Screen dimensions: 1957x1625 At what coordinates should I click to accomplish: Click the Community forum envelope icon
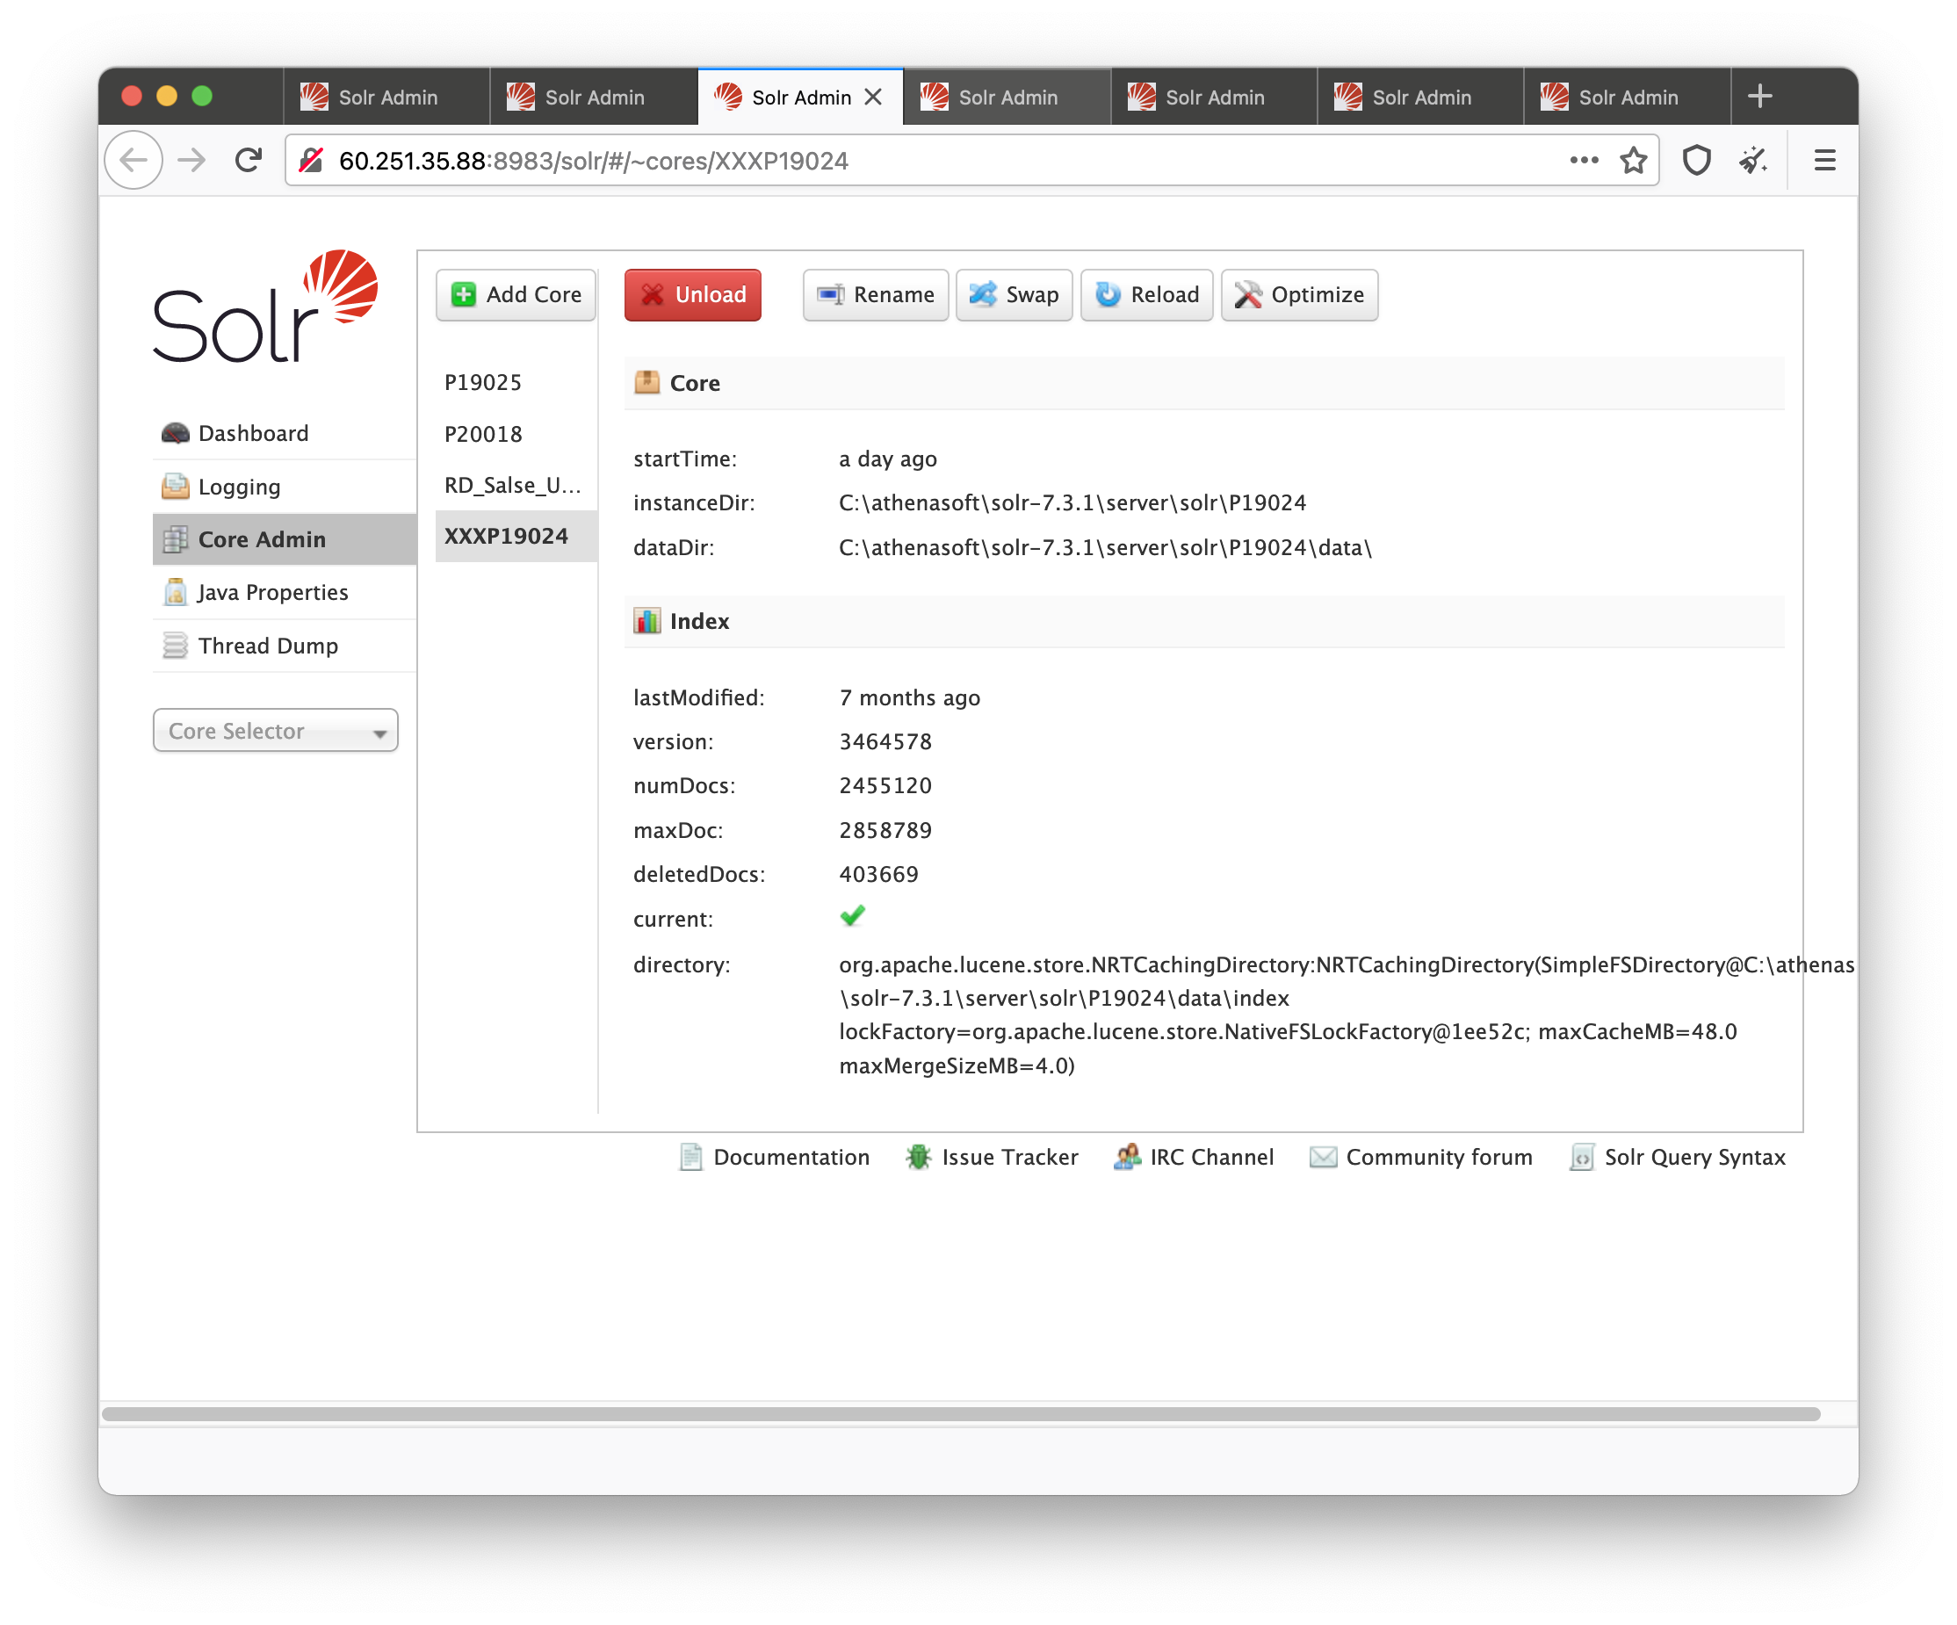pyautogui.click(x=1324, y=1156)
